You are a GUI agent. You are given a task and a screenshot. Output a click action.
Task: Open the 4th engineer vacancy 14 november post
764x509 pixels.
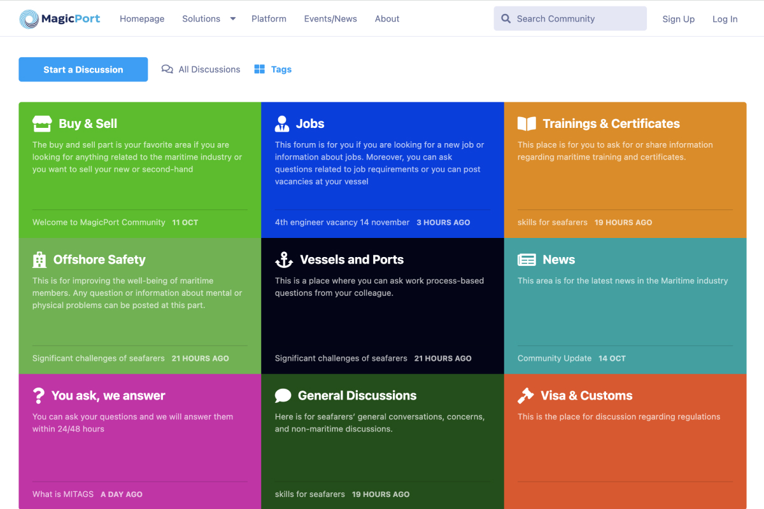pos(342,223)
